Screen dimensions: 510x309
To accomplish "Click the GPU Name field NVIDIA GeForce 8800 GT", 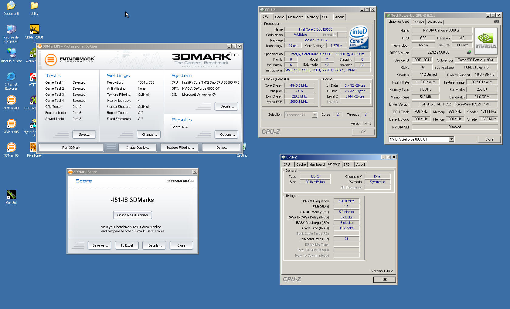I will pos(442,30).
